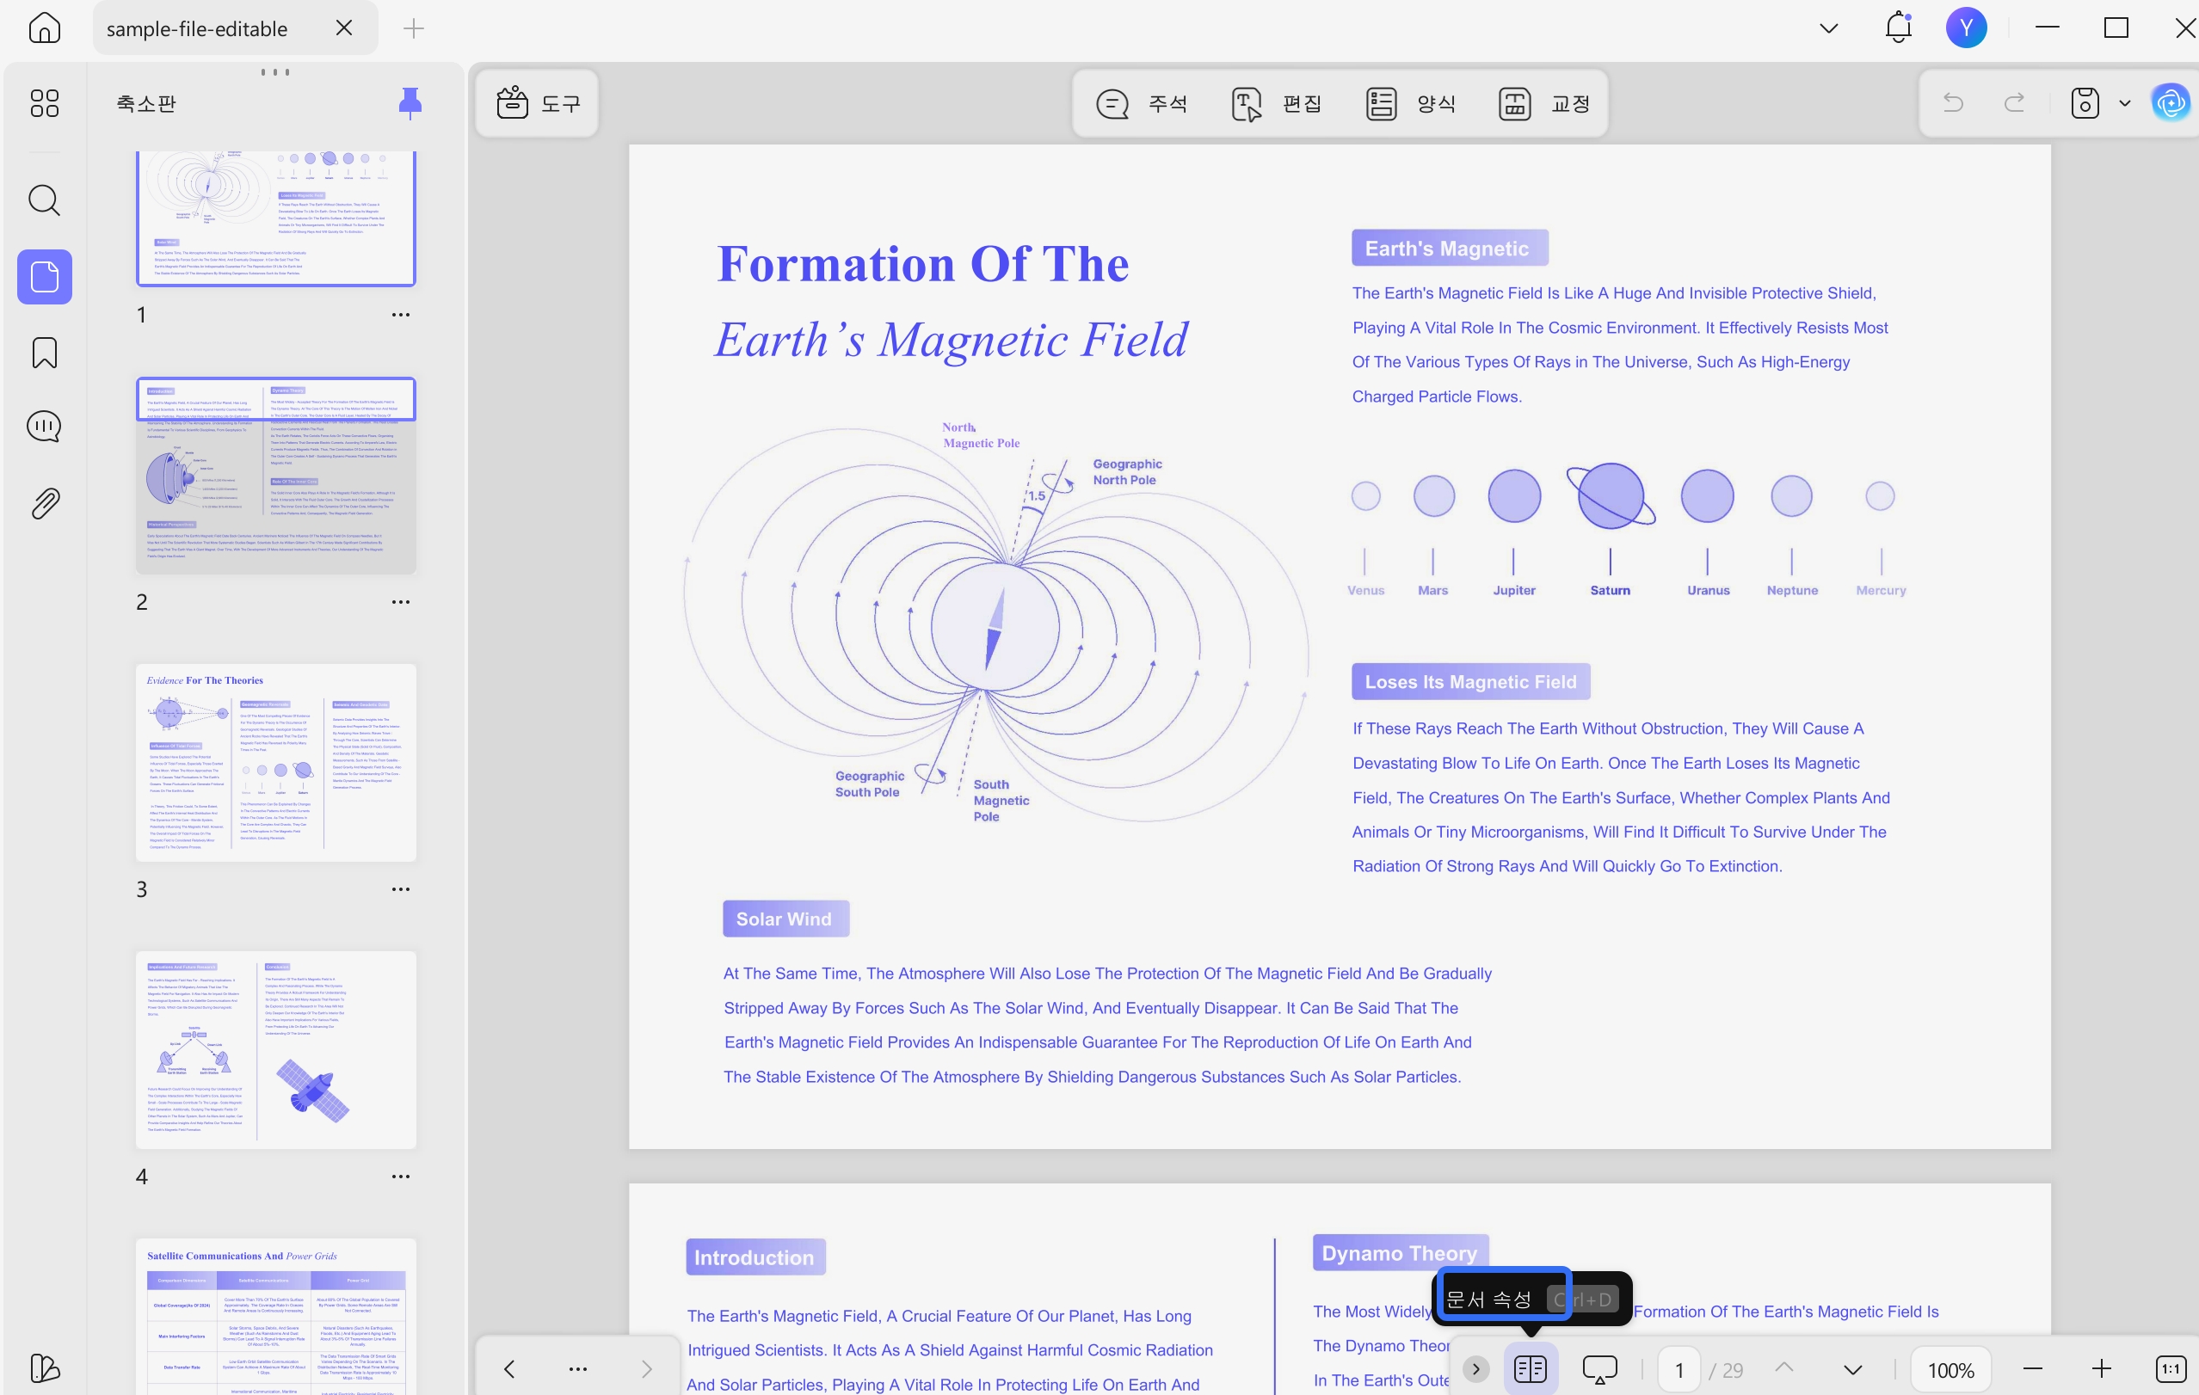Open the home screen icon
The width and height of the screenshot is (2199, 1395).
44,28
